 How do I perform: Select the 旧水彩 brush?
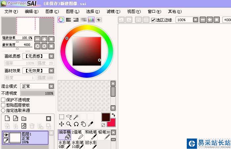click(x=91, y=145)
